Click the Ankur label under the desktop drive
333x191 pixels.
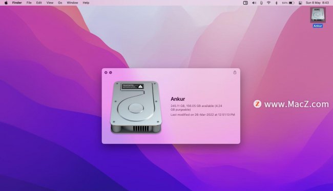click(x=318, y=26)
